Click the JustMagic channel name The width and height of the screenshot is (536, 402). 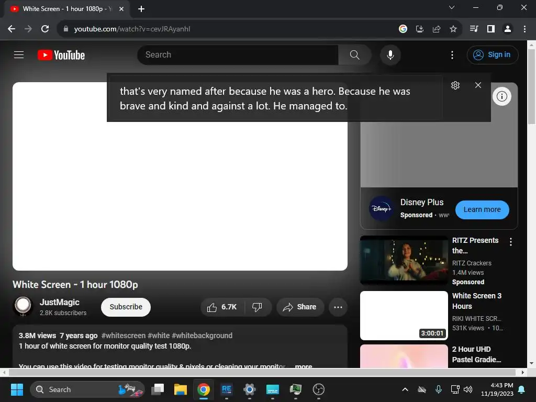click(x=60, y=302)
